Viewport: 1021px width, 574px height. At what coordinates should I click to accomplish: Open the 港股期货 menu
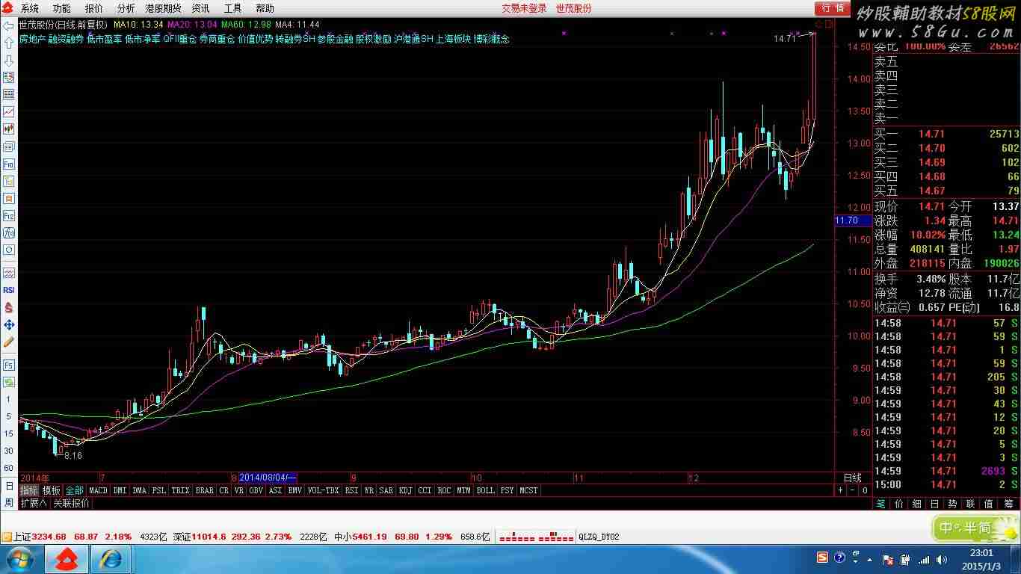point(163,8)
